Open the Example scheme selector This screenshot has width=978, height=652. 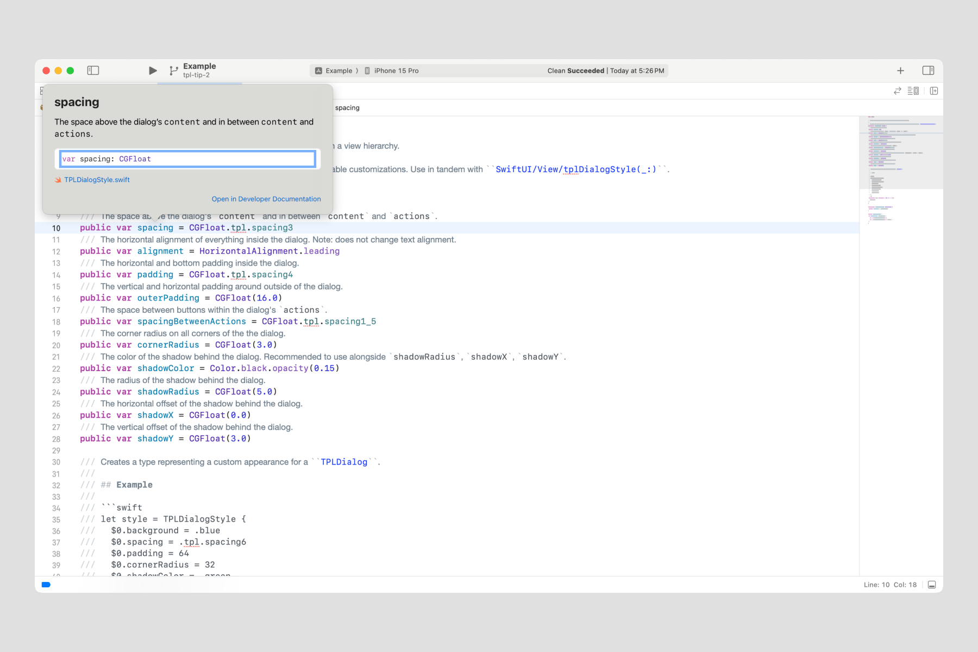(334, 71)
